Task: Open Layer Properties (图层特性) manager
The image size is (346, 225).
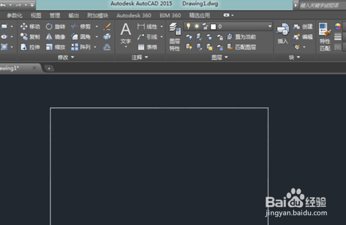Action: tap(175, 36)
